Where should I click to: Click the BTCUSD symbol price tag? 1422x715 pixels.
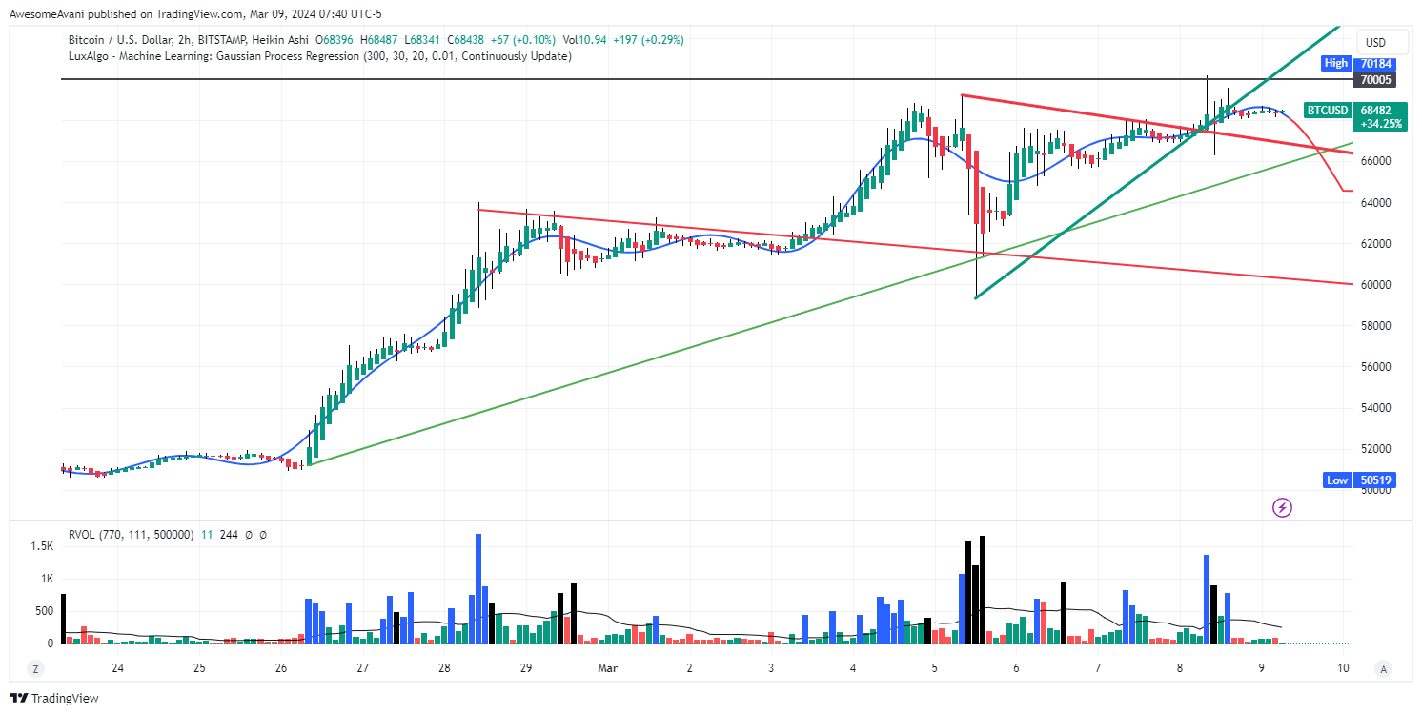[x=1327, y=111]
